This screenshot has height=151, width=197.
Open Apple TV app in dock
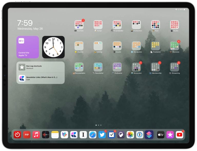[161, 135]
